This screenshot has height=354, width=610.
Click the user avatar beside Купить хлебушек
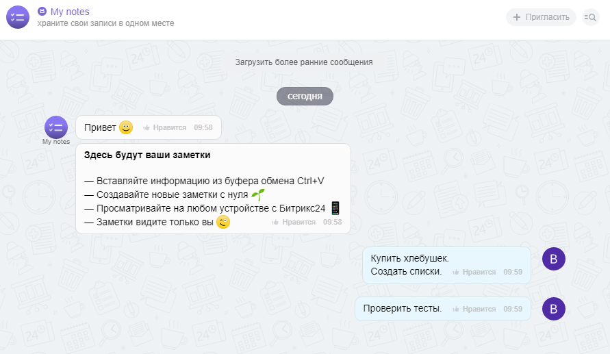[554, 259]
